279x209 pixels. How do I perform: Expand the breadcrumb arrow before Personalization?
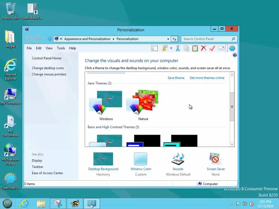114,39
